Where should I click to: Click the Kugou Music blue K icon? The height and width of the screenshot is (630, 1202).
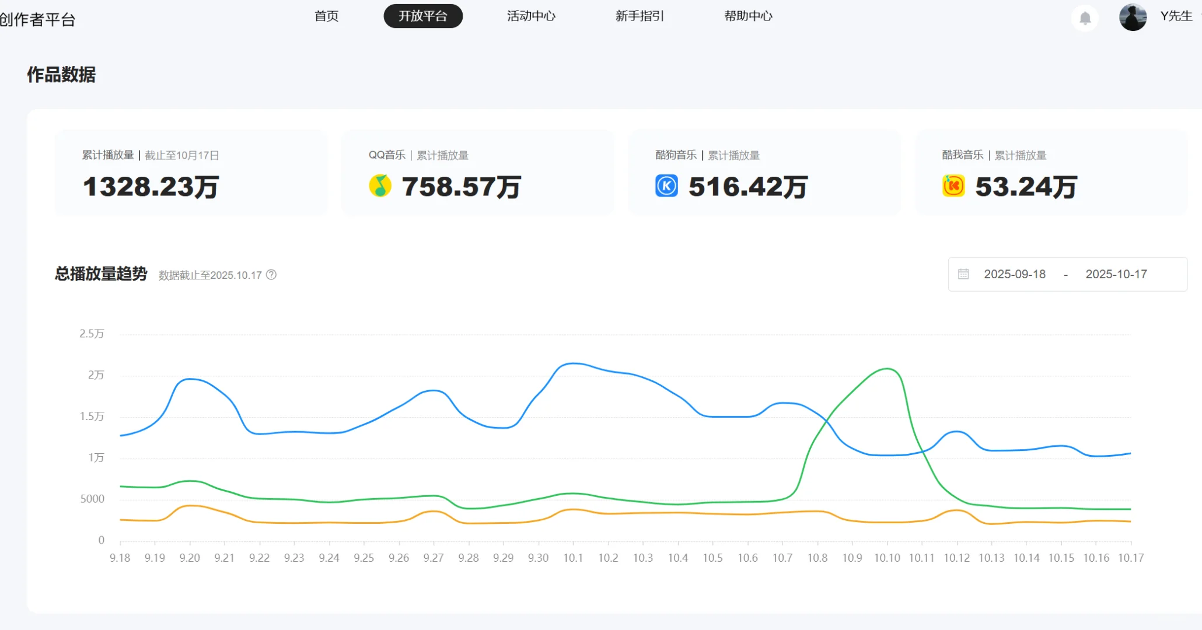666,186
